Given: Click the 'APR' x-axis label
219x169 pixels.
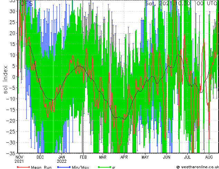Looking at the screenshot, I should [x=124, y=157].
